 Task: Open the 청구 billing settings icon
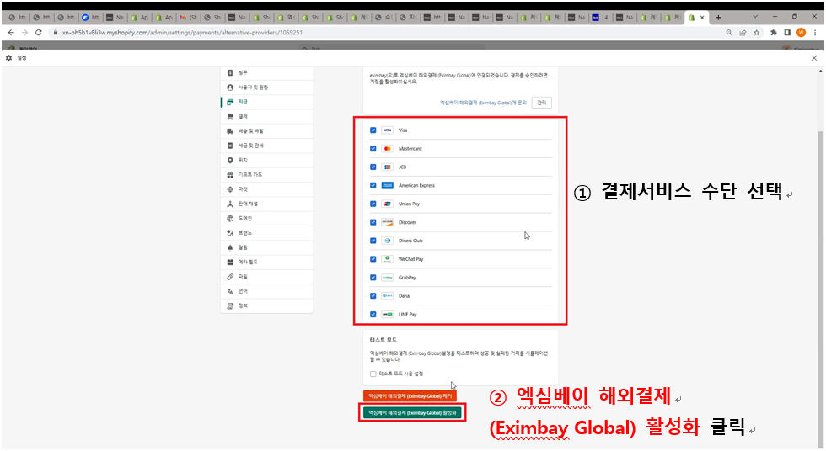[230, 72]
